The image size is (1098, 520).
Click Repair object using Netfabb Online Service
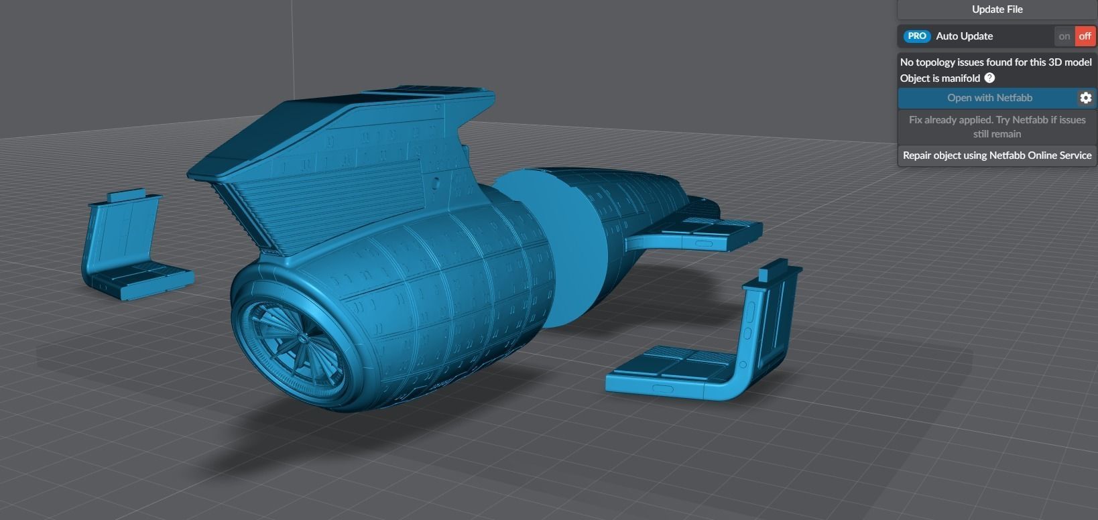997,155
